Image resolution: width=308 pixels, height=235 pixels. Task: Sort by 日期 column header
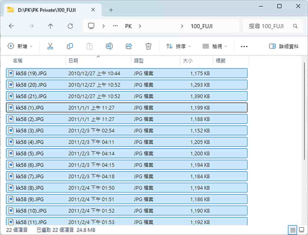98,61
